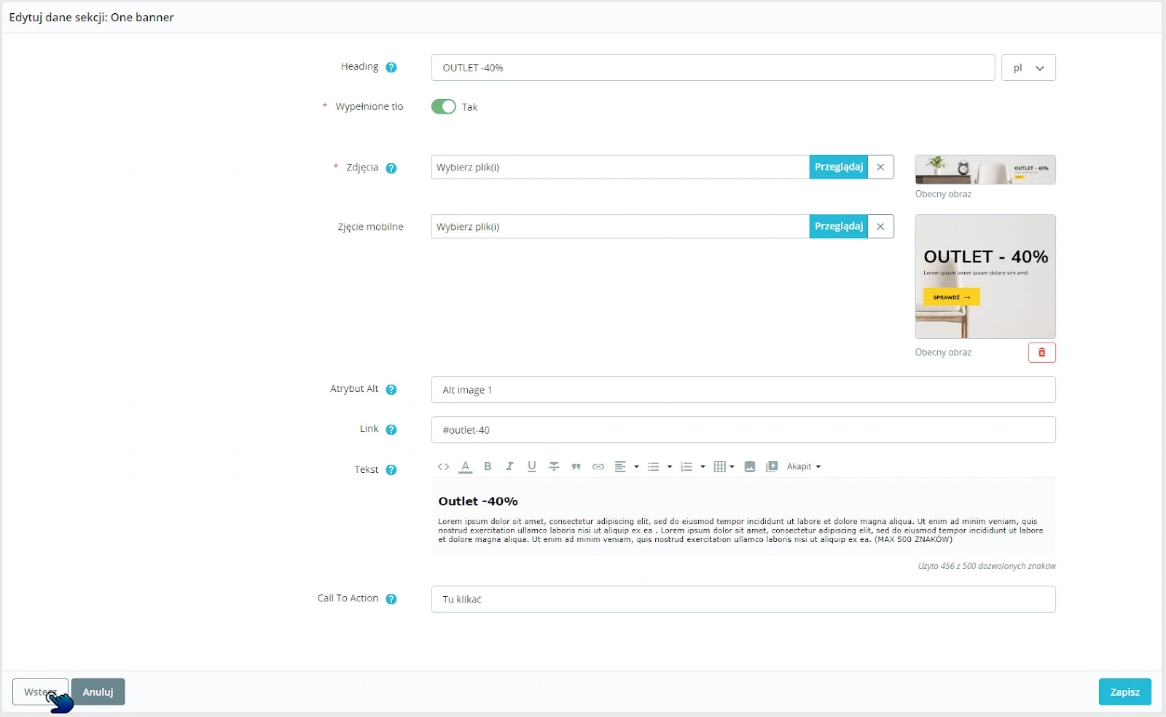
Task: Apply strikethrough formatting in editor
Action: coord(554,466)
